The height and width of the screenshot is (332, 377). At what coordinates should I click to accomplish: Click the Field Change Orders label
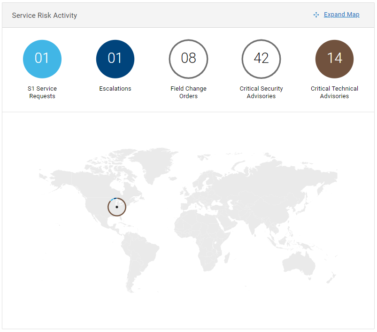point(188,93)
